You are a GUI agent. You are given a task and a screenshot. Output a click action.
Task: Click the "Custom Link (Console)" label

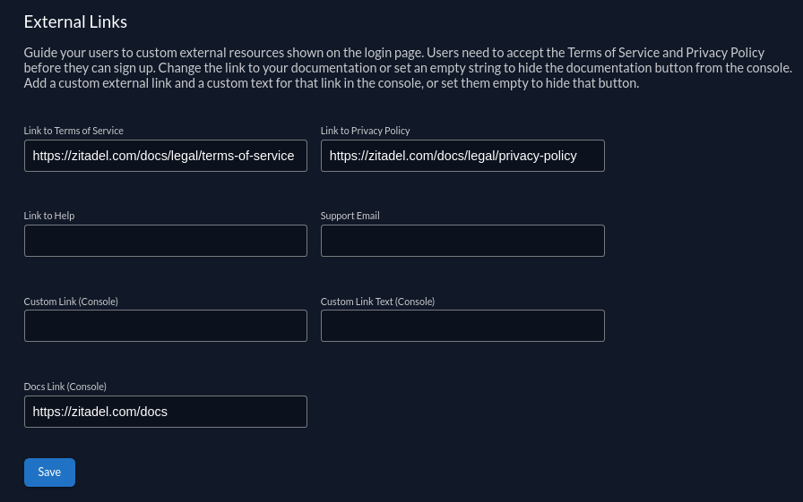click(x=71, y=302)
